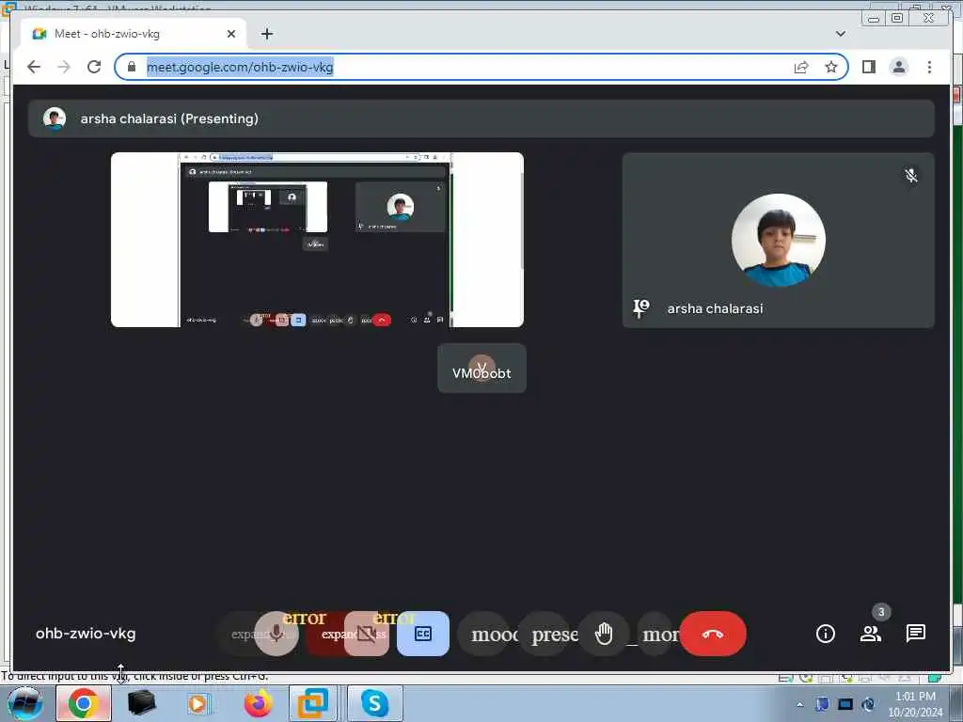Open Chrome side panel icon
The width and height of the screenshot is (963, 722).
pos(868,67)
